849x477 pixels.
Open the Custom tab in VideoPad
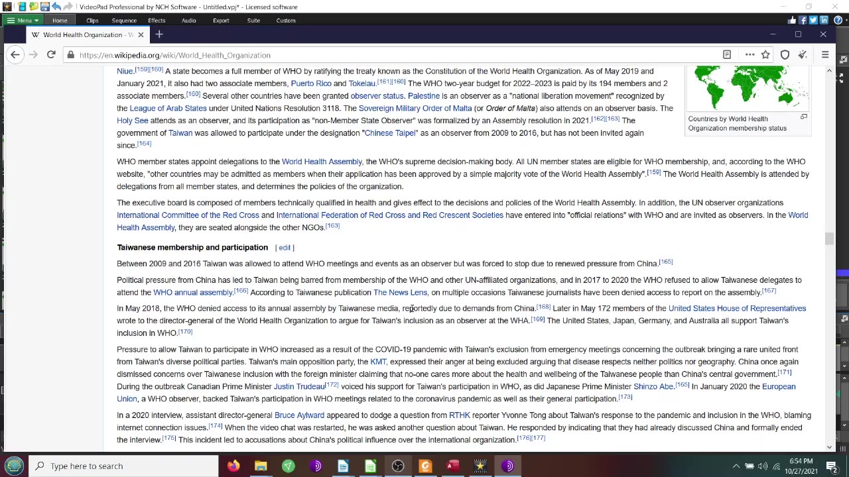point(286,21)
